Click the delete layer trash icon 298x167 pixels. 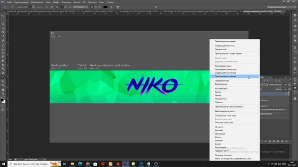(286, 141)
